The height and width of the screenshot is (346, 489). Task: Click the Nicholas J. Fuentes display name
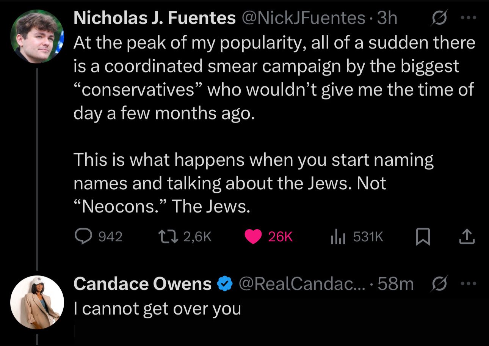tap(155, 18)
